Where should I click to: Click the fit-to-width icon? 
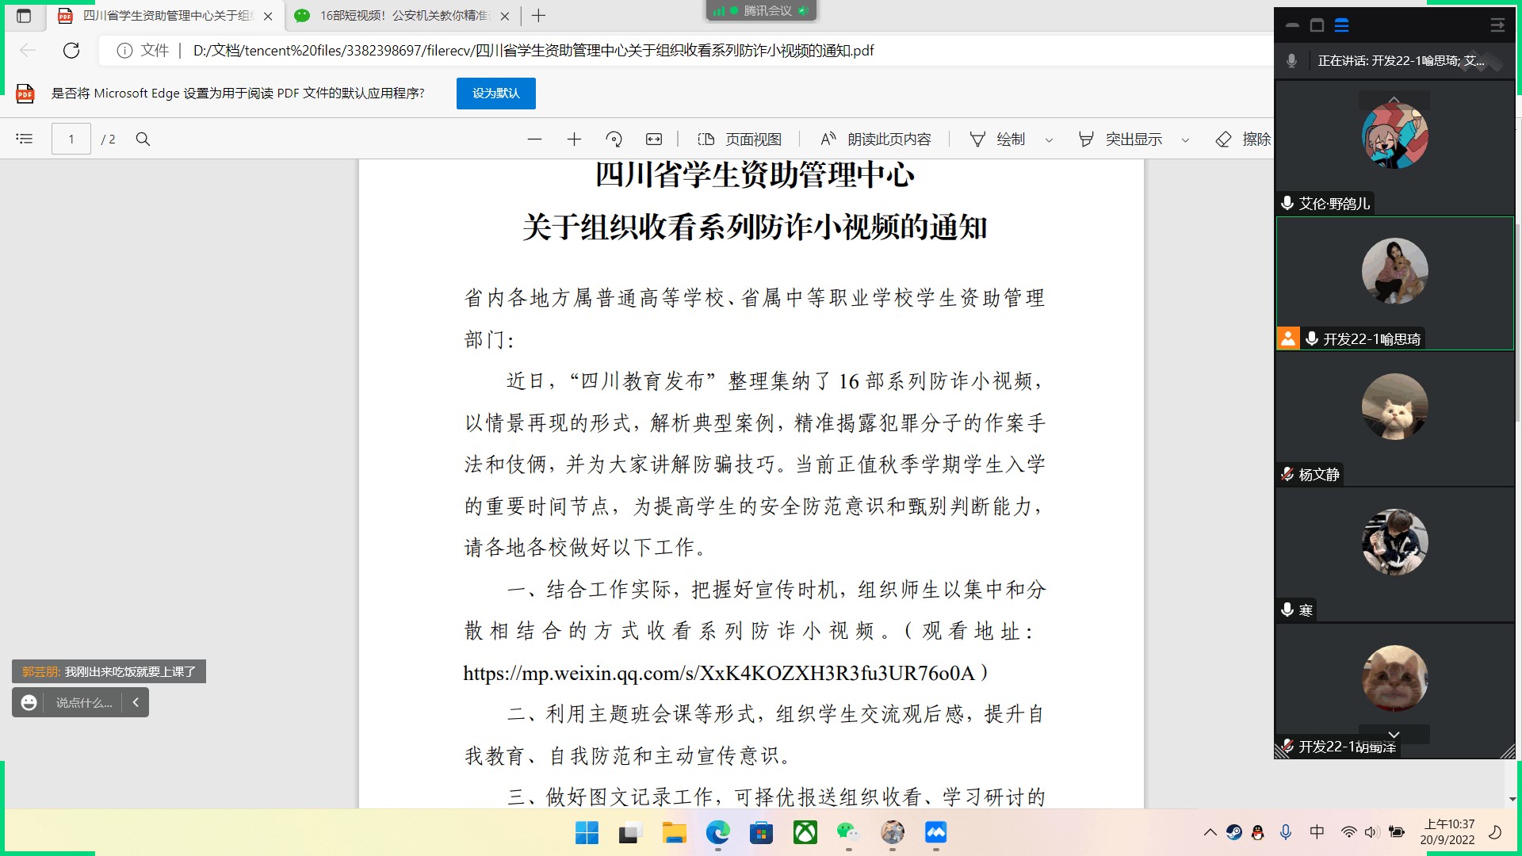click(653, 139)
